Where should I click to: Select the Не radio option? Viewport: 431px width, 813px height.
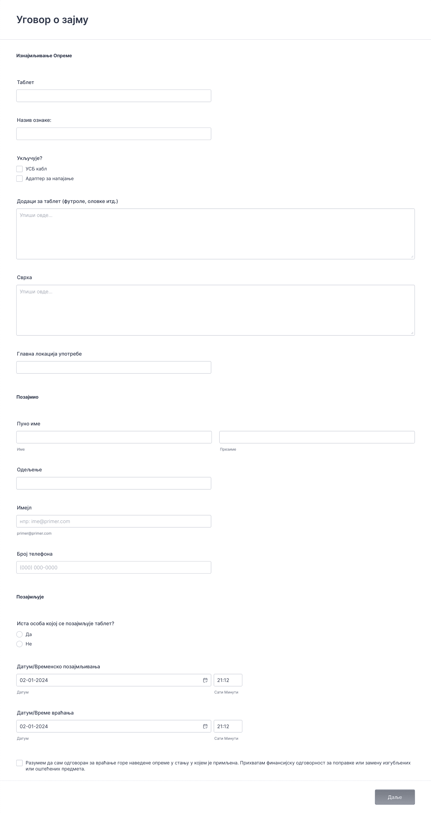click(x=20, y=644)
